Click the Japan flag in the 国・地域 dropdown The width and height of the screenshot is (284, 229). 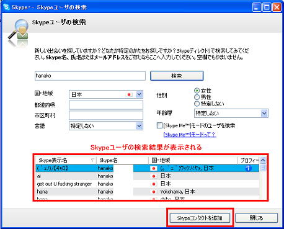click(x=129, y=94)
